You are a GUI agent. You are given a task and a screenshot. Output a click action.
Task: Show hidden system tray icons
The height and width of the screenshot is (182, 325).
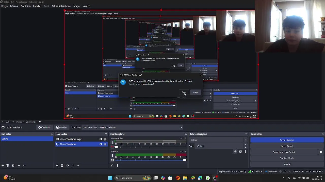(x=284, y=178)
